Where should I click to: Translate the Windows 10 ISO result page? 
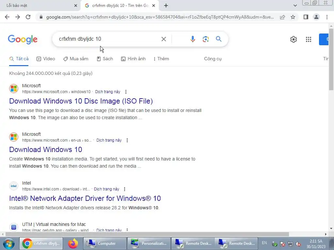click(x=108, y=92)
